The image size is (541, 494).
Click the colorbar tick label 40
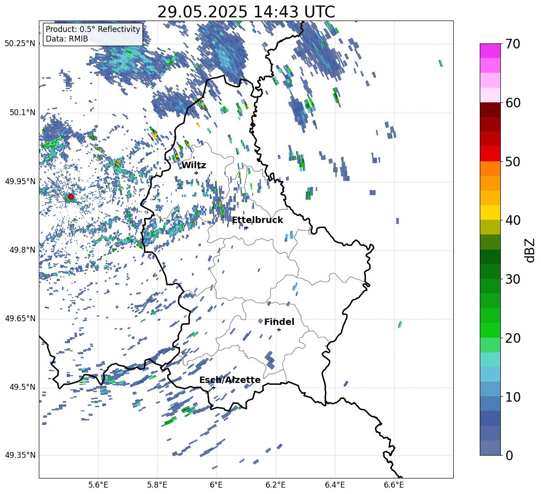tap(512, 220)
